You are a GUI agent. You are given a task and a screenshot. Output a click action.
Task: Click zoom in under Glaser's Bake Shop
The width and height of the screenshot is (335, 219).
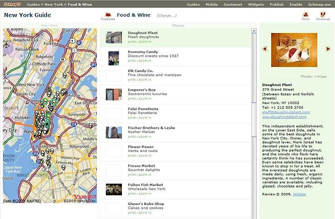pyautogui.click(x=145, y=213)
